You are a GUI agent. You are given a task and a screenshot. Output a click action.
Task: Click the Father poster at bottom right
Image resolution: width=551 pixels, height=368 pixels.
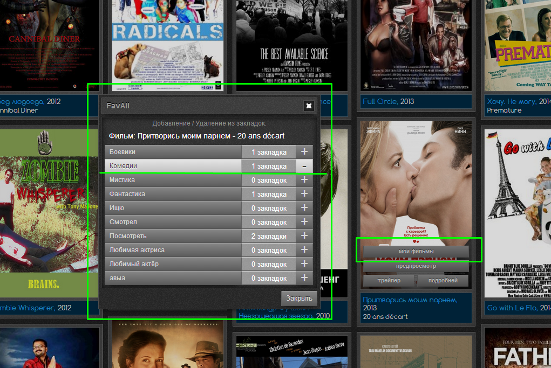coord(518,348)
